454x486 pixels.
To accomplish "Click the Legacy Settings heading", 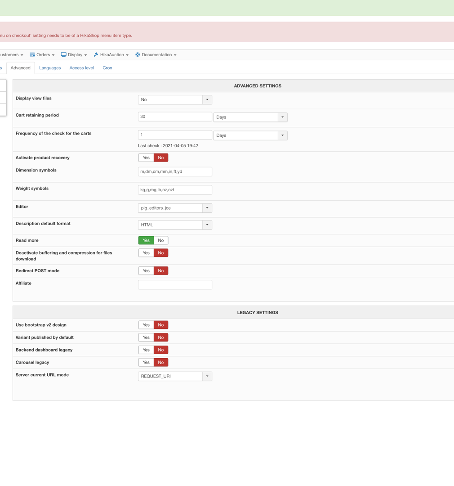I will (x=258, y=312).
